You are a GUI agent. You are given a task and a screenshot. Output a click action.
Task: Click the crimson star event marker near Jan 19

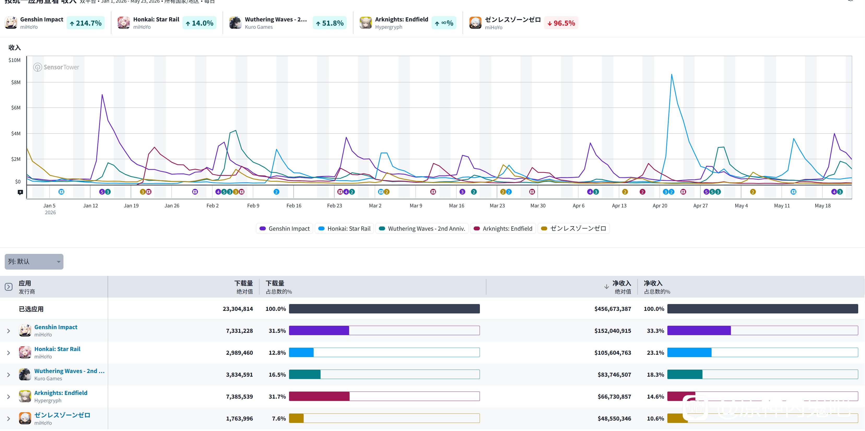click(x=148, y=192)
